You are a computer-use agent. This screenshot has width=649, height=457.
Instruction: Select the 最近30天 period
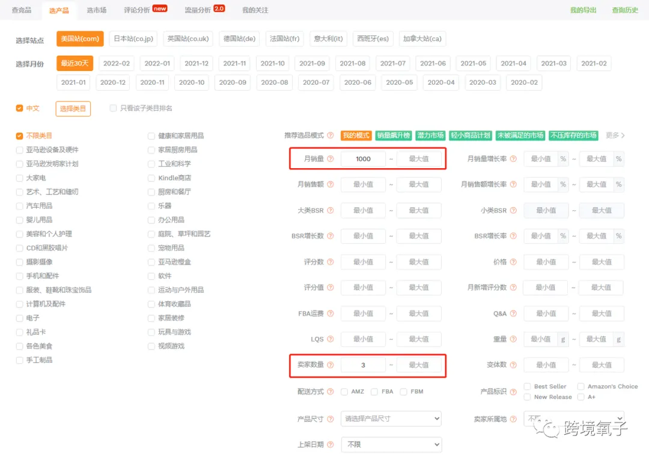pos(75,63)
